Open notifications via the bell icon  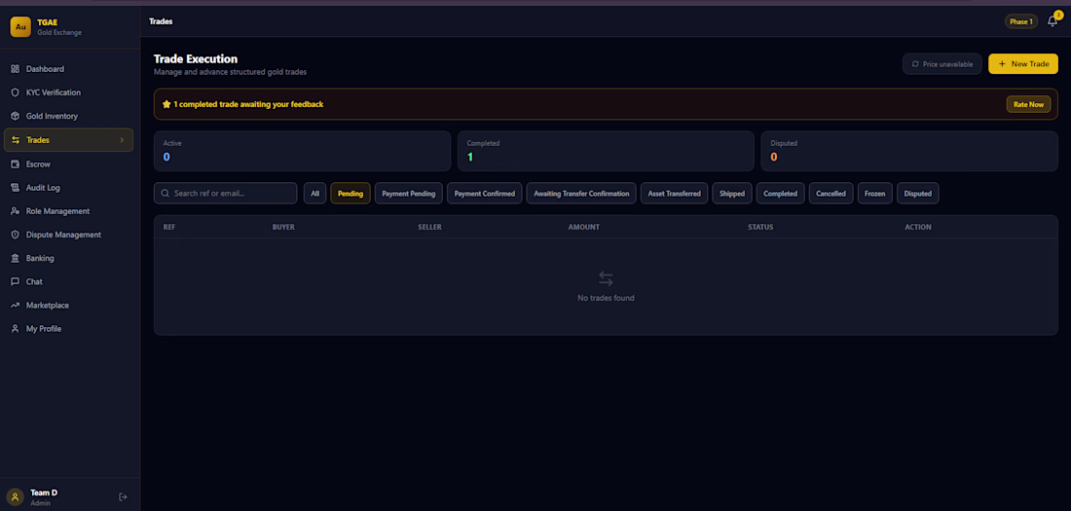click(1053, 21)
